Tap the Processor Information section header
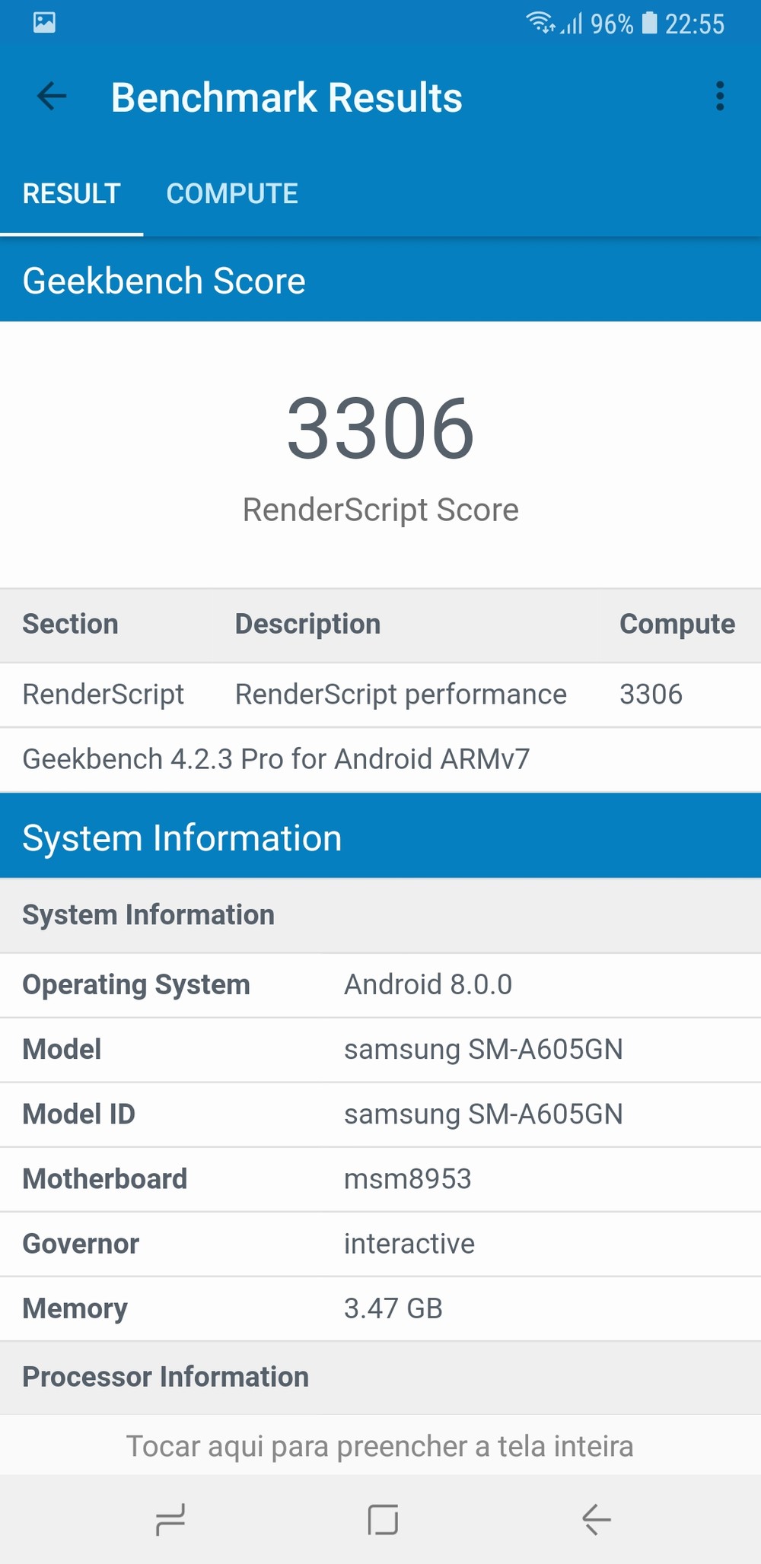Image resolution: width=761 pixels, height=1564 pixels. coord(166,1377)
